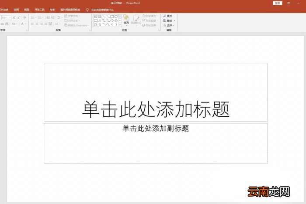Select the vertical text box shape
The height and width of the screenshot is (204, 306).
(x=100, y=17)
